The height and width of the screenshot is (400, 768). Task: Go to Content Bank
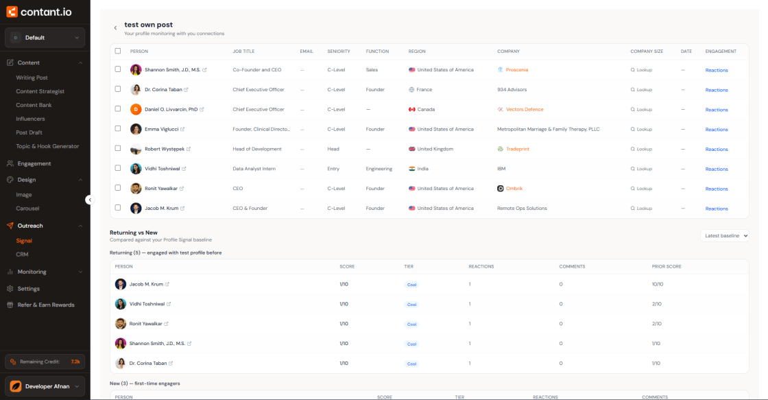[34, 105]
